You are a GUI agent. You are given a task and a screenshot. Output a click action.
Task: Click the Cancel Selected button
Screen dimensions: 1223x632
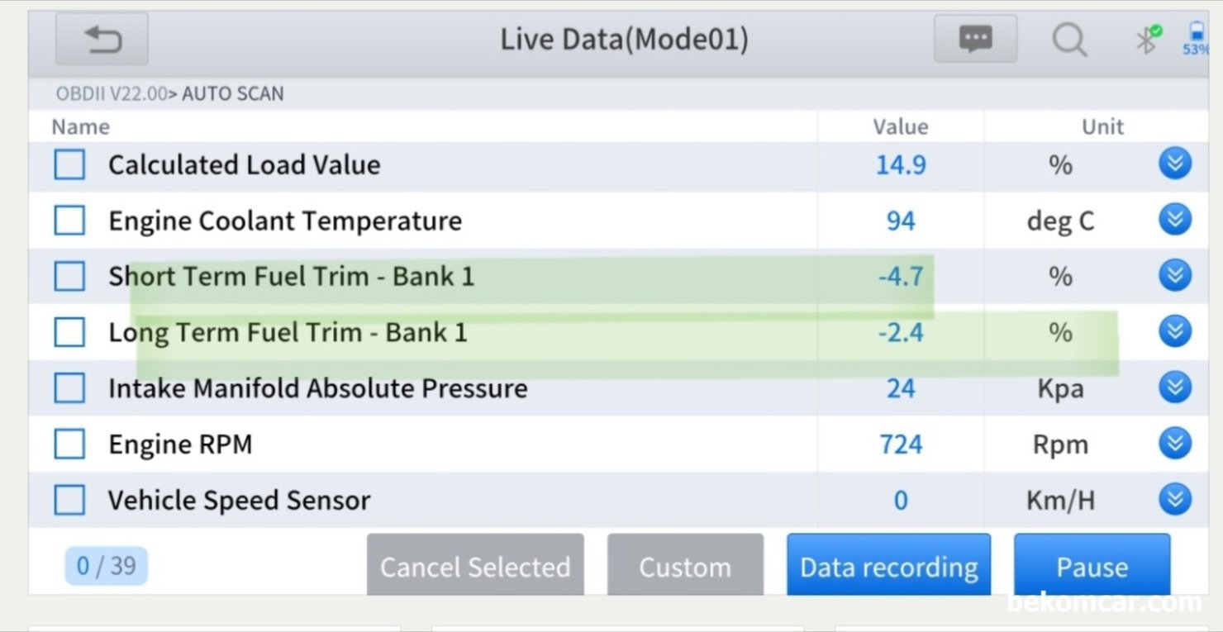pos(475,565)
